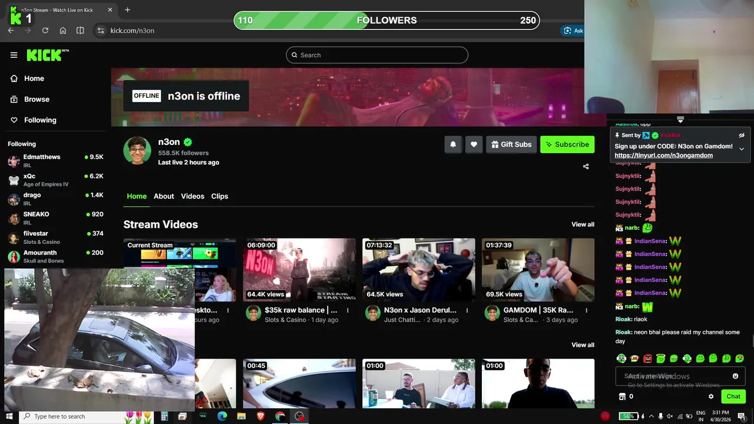Toggle browser split view icon
Viewport: 754px width, 424px height.
(80, 30)
